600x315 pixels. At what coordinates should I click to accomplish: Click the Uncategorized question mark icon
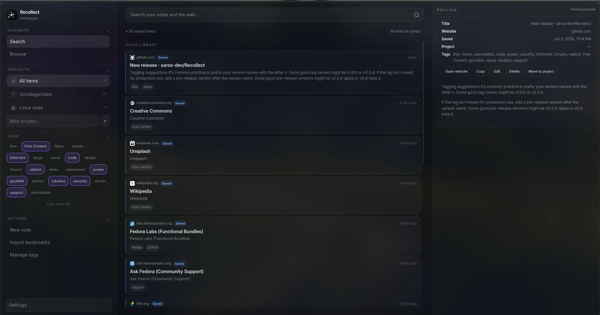[x=13, y=94]
